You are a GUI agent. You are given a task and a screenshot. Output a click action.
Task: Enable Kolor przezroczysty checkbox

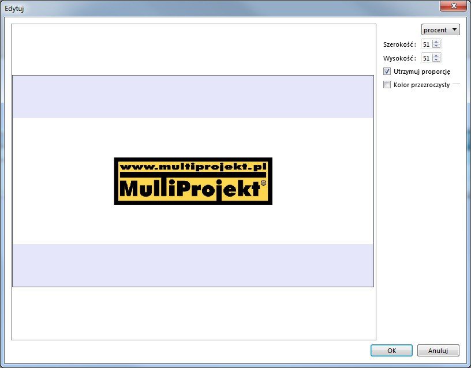[387, 85]
